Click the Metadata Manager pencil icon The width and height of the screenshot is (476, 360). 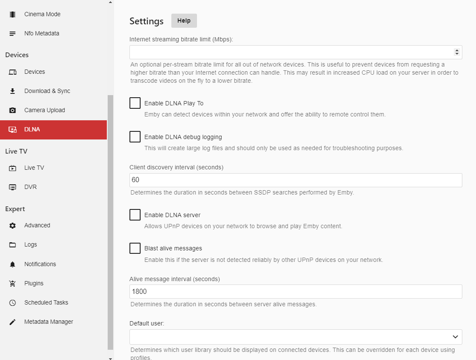(x=12, y=322)
